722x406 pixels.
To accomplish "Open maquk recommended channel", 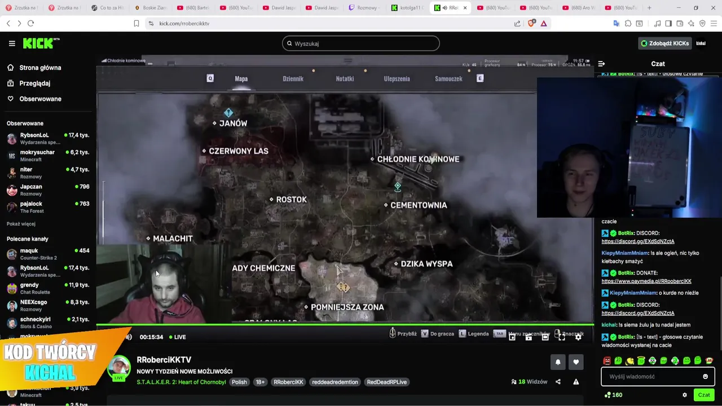I will coord(48,254).
